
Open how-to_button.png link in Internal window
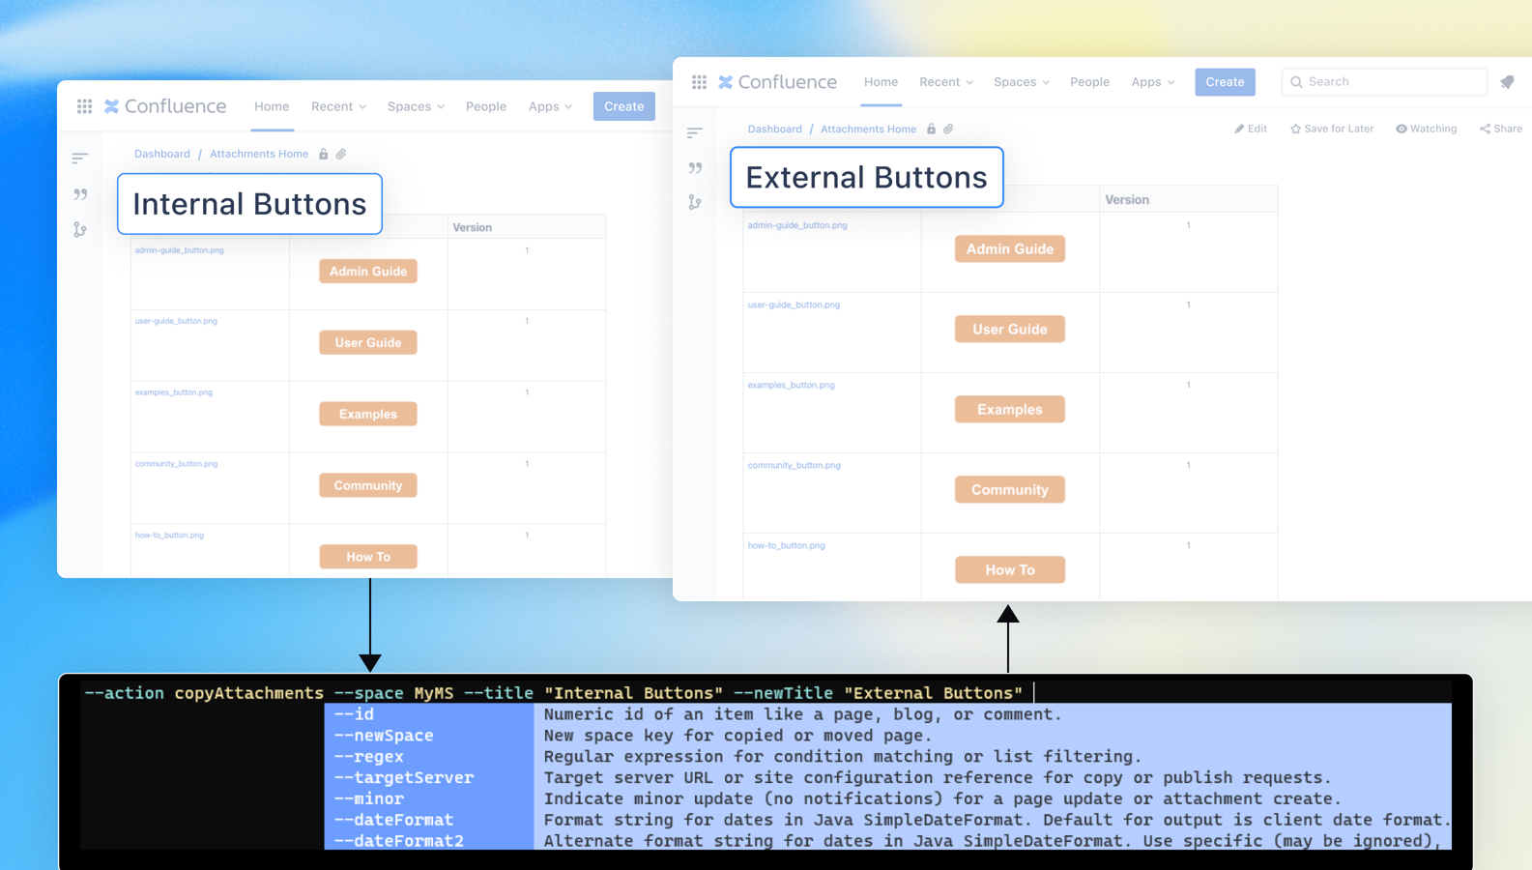[169, 536]
